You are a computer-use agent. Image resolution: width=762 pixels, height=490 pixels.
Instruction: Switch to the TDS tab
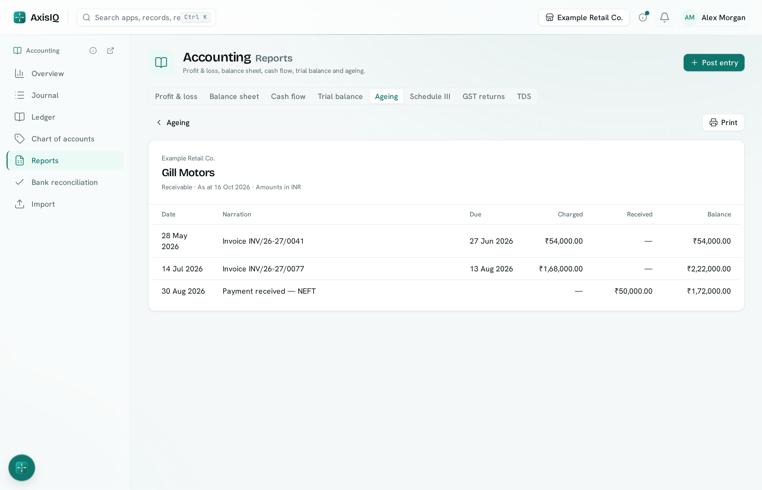[524, 97]
